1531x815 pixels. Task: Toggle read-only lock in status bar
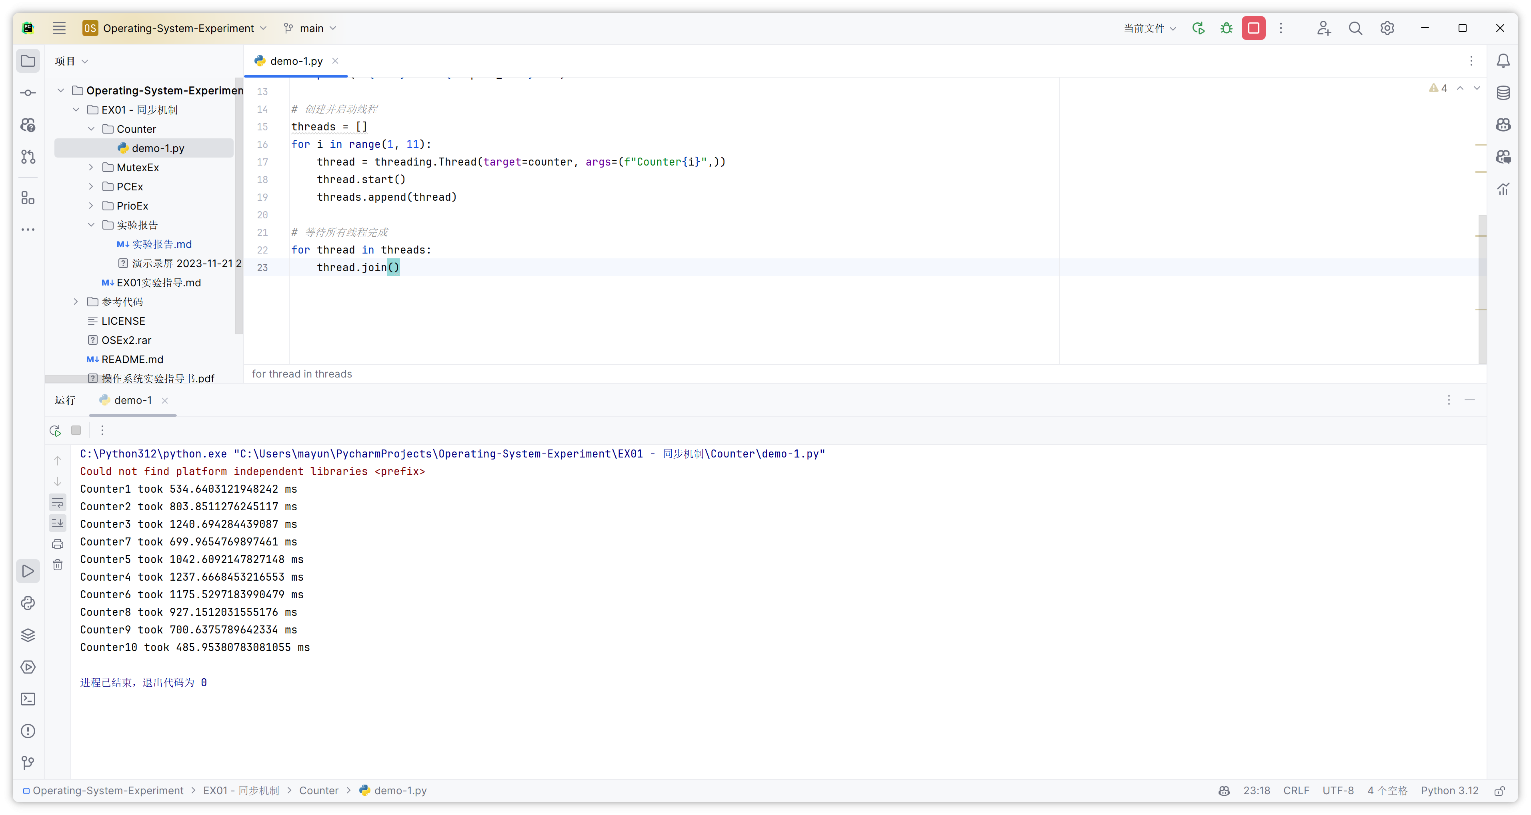pos(1499,791)
